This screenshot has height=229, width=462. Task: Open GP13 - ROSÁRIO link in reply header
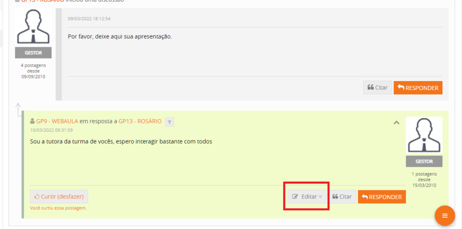(140, 121)
